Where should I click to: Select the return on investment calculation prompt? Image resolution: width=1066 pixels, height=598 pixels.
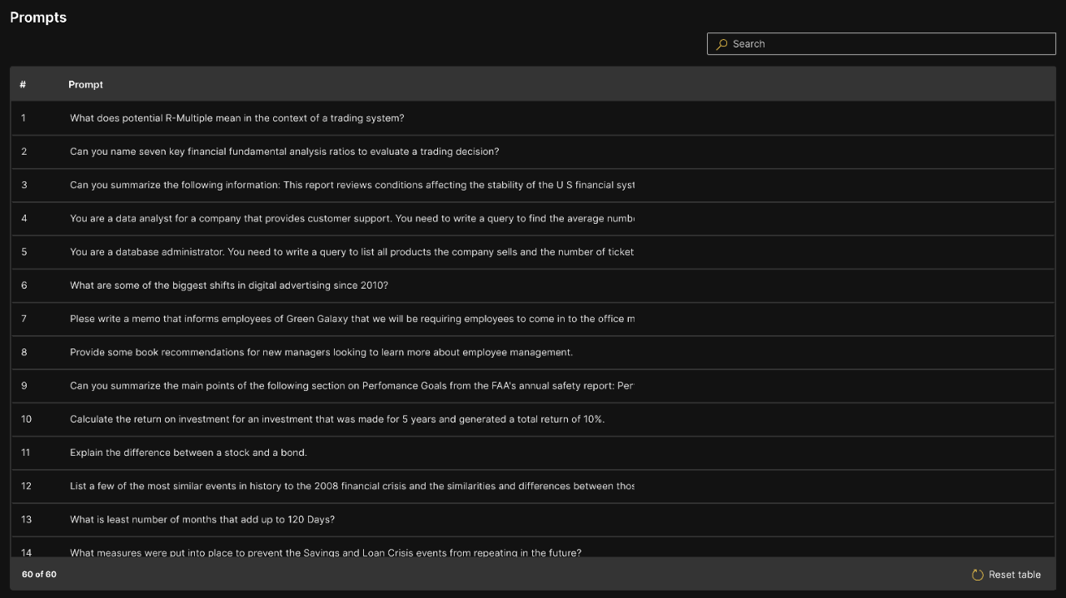(x=336, y=419)
